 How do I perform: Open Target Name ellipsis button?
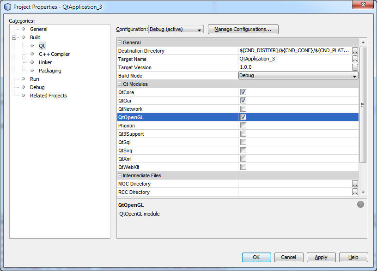[355, 59]
